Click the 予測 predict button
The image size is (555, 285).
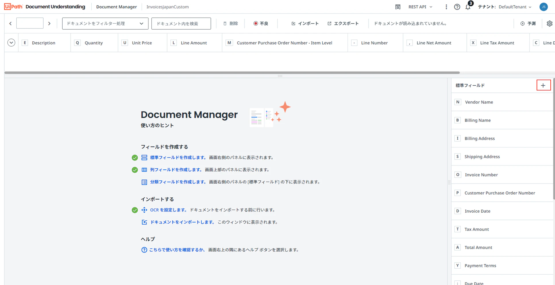(528, 24)
